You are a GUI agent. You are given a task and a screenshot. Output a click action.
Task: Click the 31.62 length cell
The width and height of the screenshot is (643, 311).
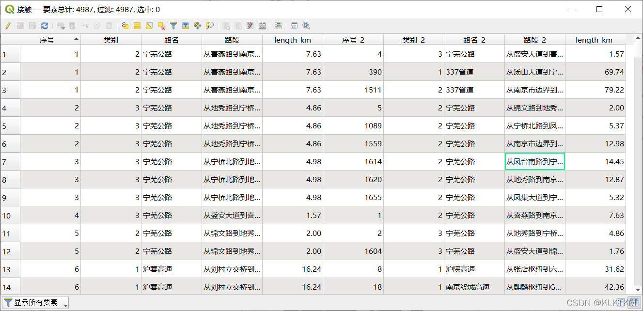(596, 269)
